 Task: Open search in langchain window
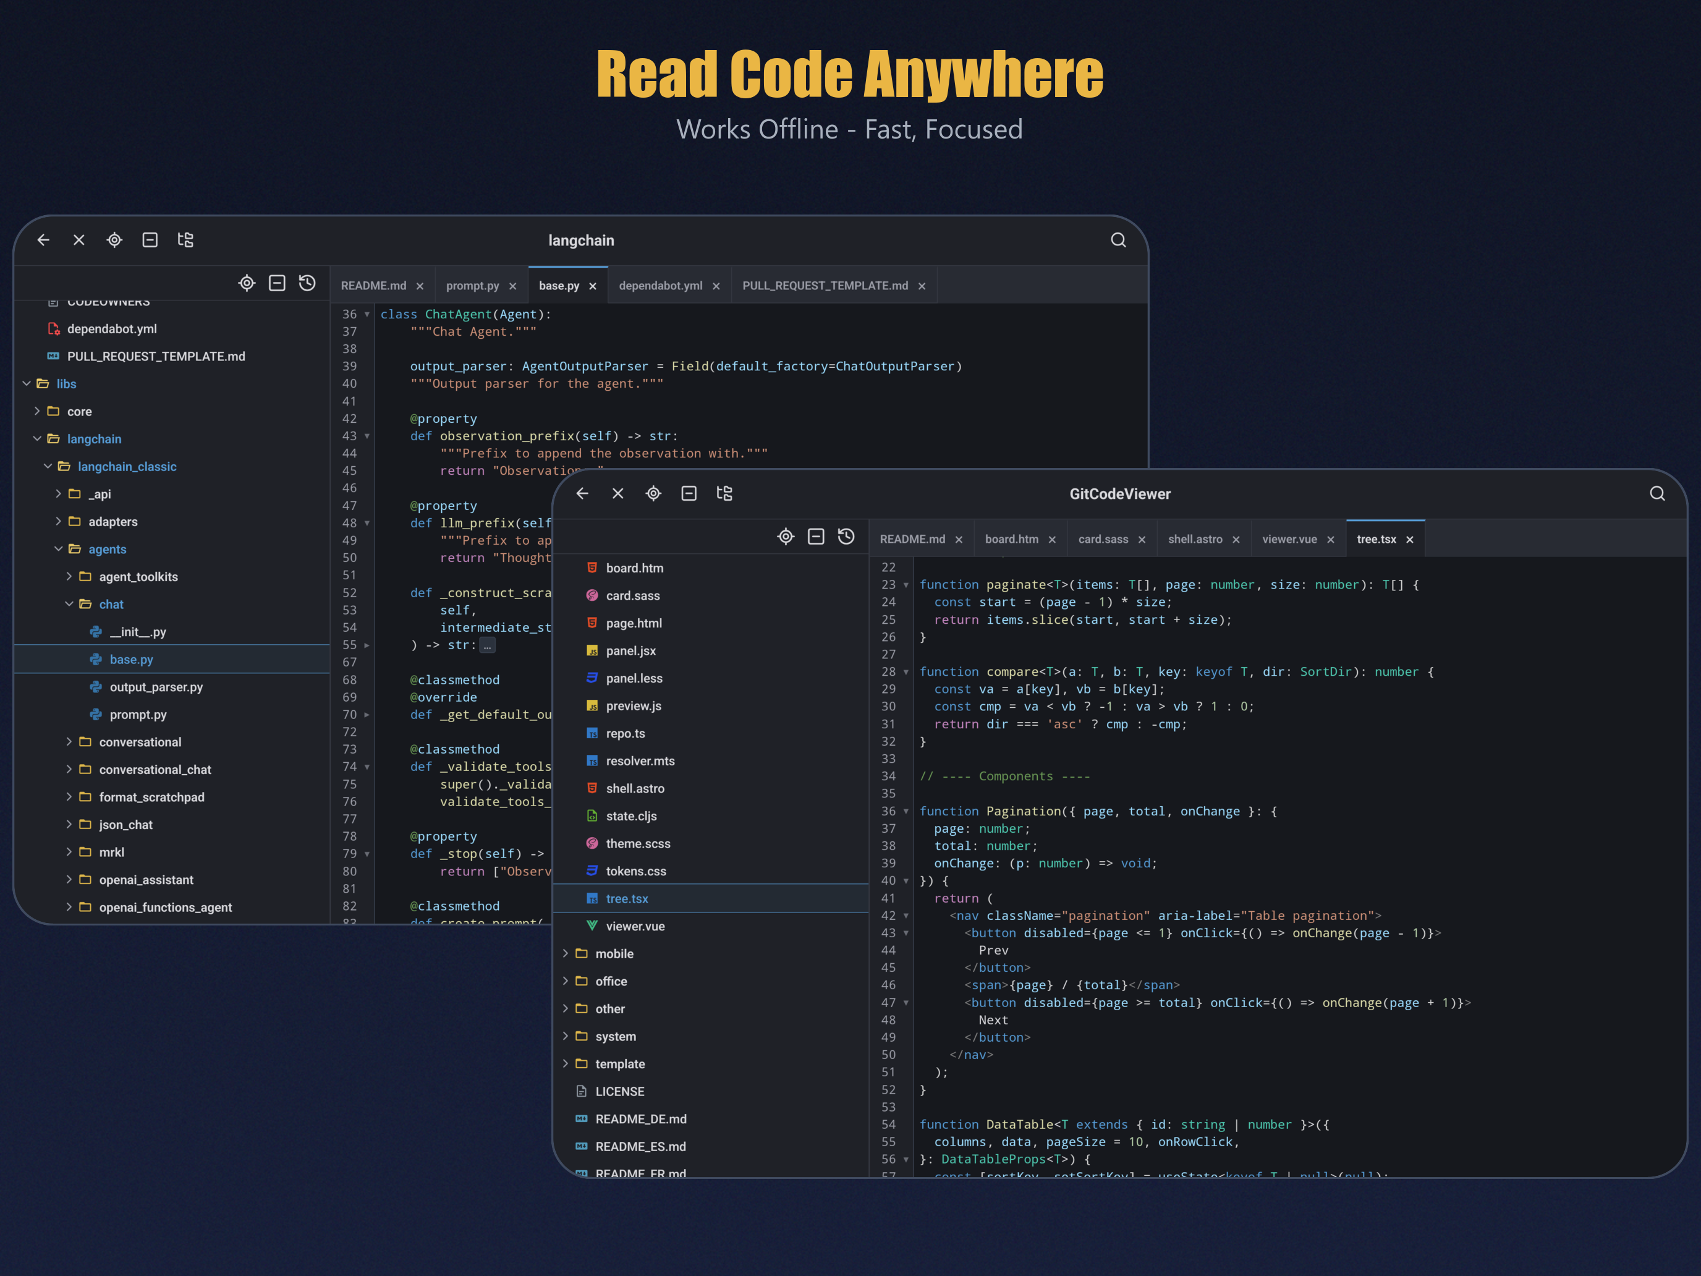1118,240
